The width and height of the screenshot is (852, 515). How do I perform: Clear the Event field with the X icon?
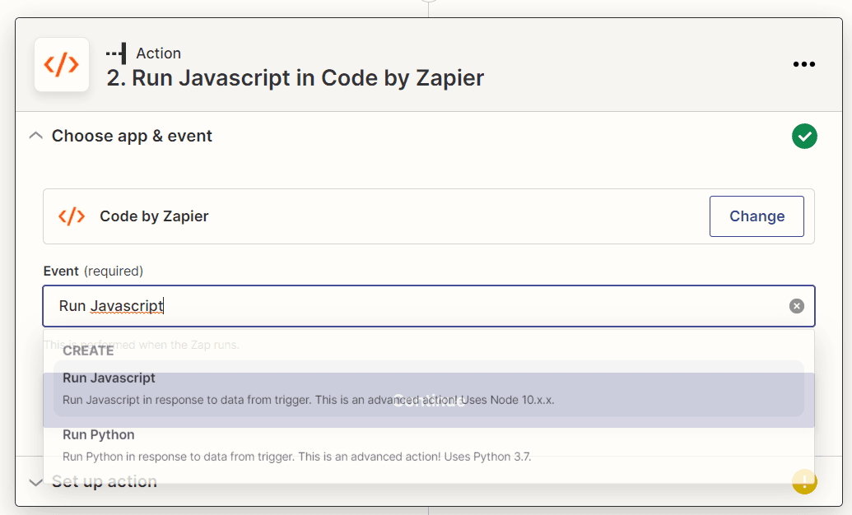point(796,305)
